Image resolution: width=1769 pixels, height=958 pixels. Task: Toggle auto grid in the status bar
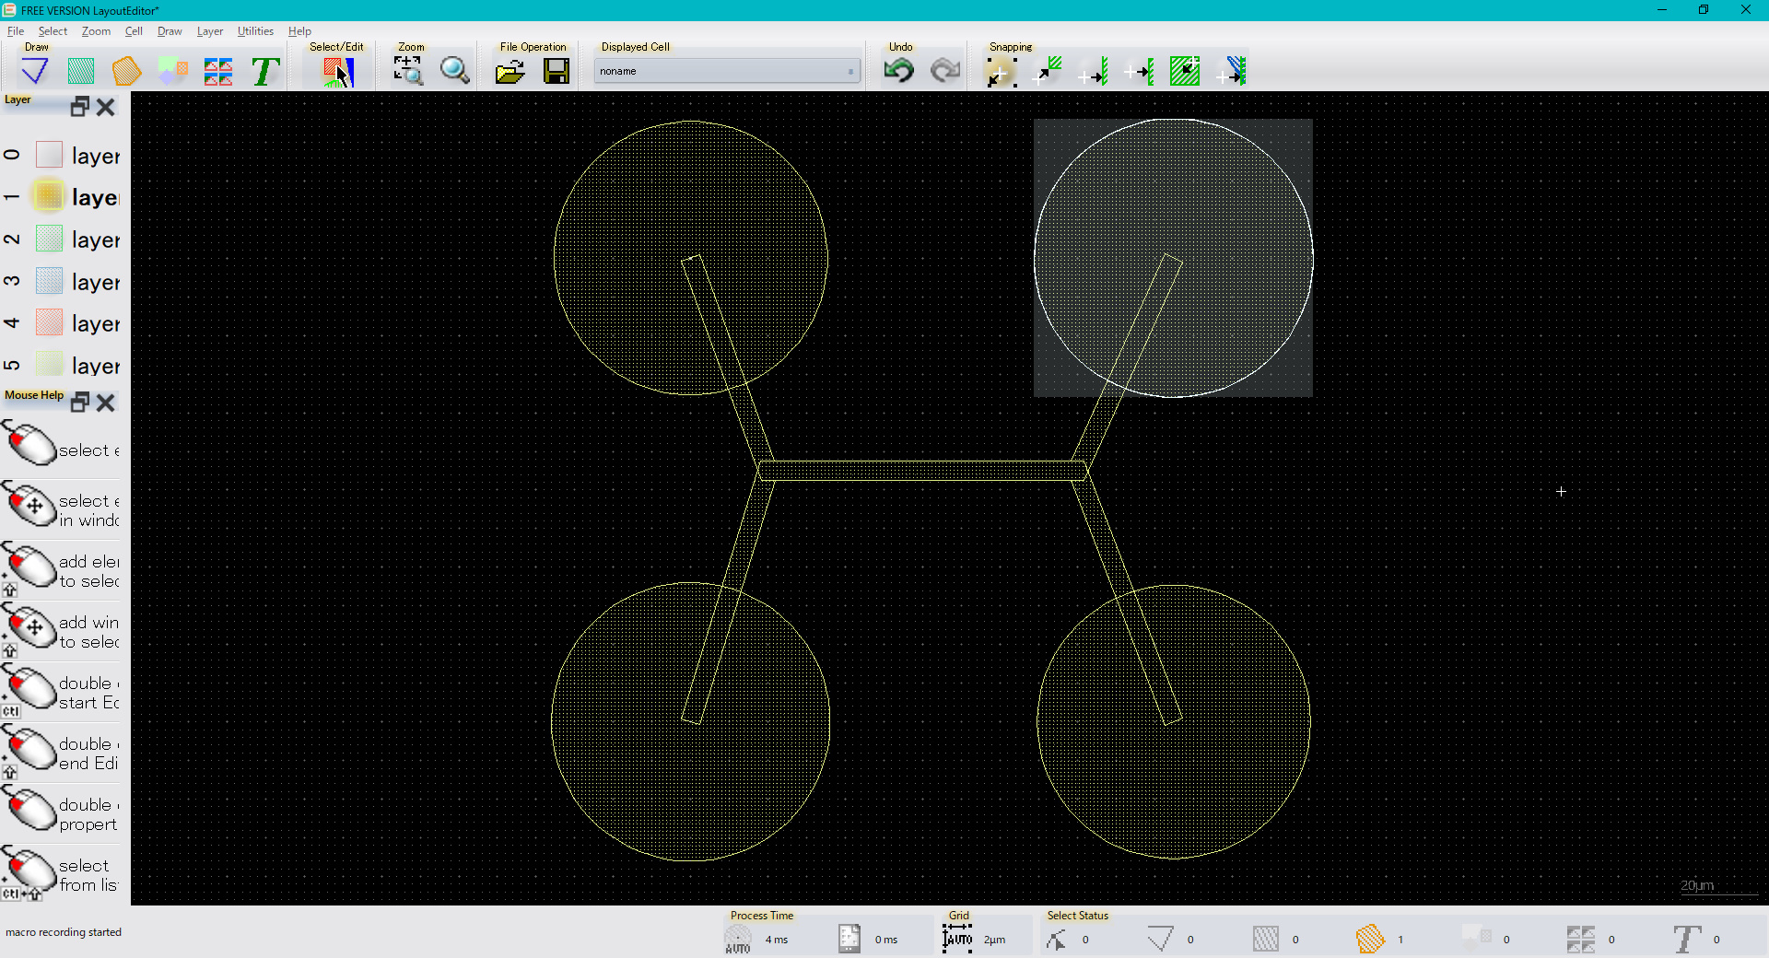click(x=957, y=939)
